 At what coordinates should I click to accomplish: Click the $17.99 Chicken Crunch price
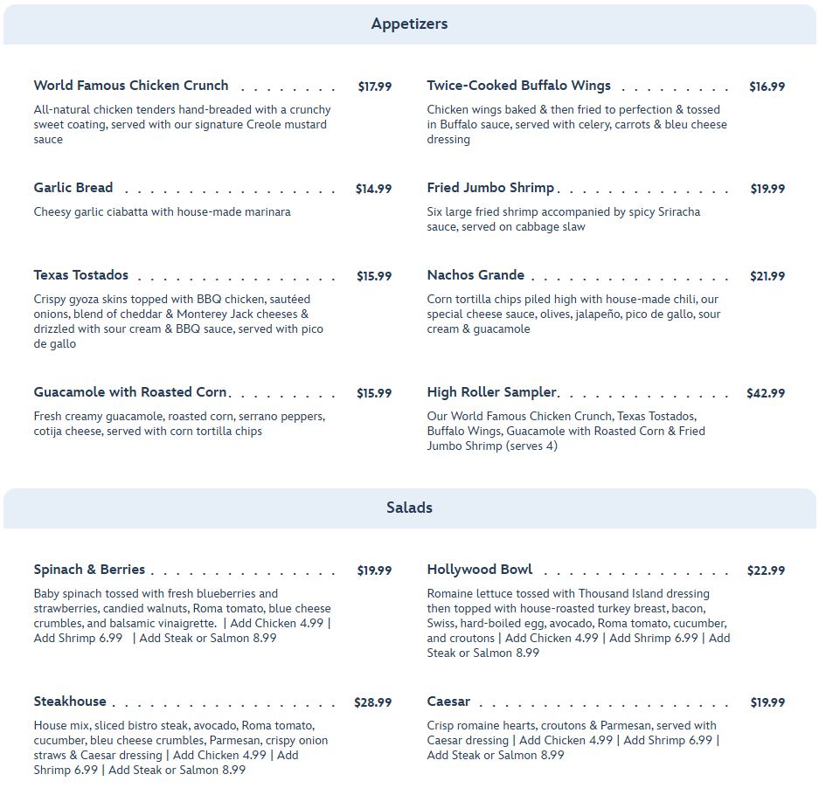pyautogui.click(x=374, y=86)
